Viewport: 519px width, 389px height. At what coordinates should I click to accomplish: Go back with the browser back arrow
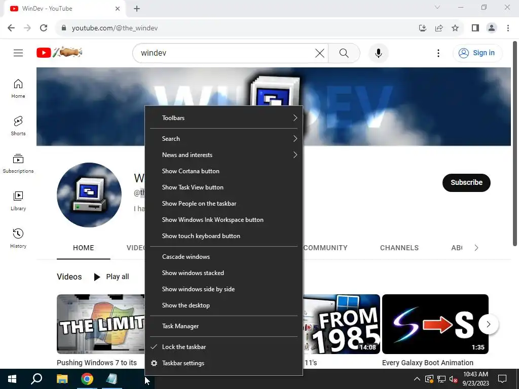point(11,28)
